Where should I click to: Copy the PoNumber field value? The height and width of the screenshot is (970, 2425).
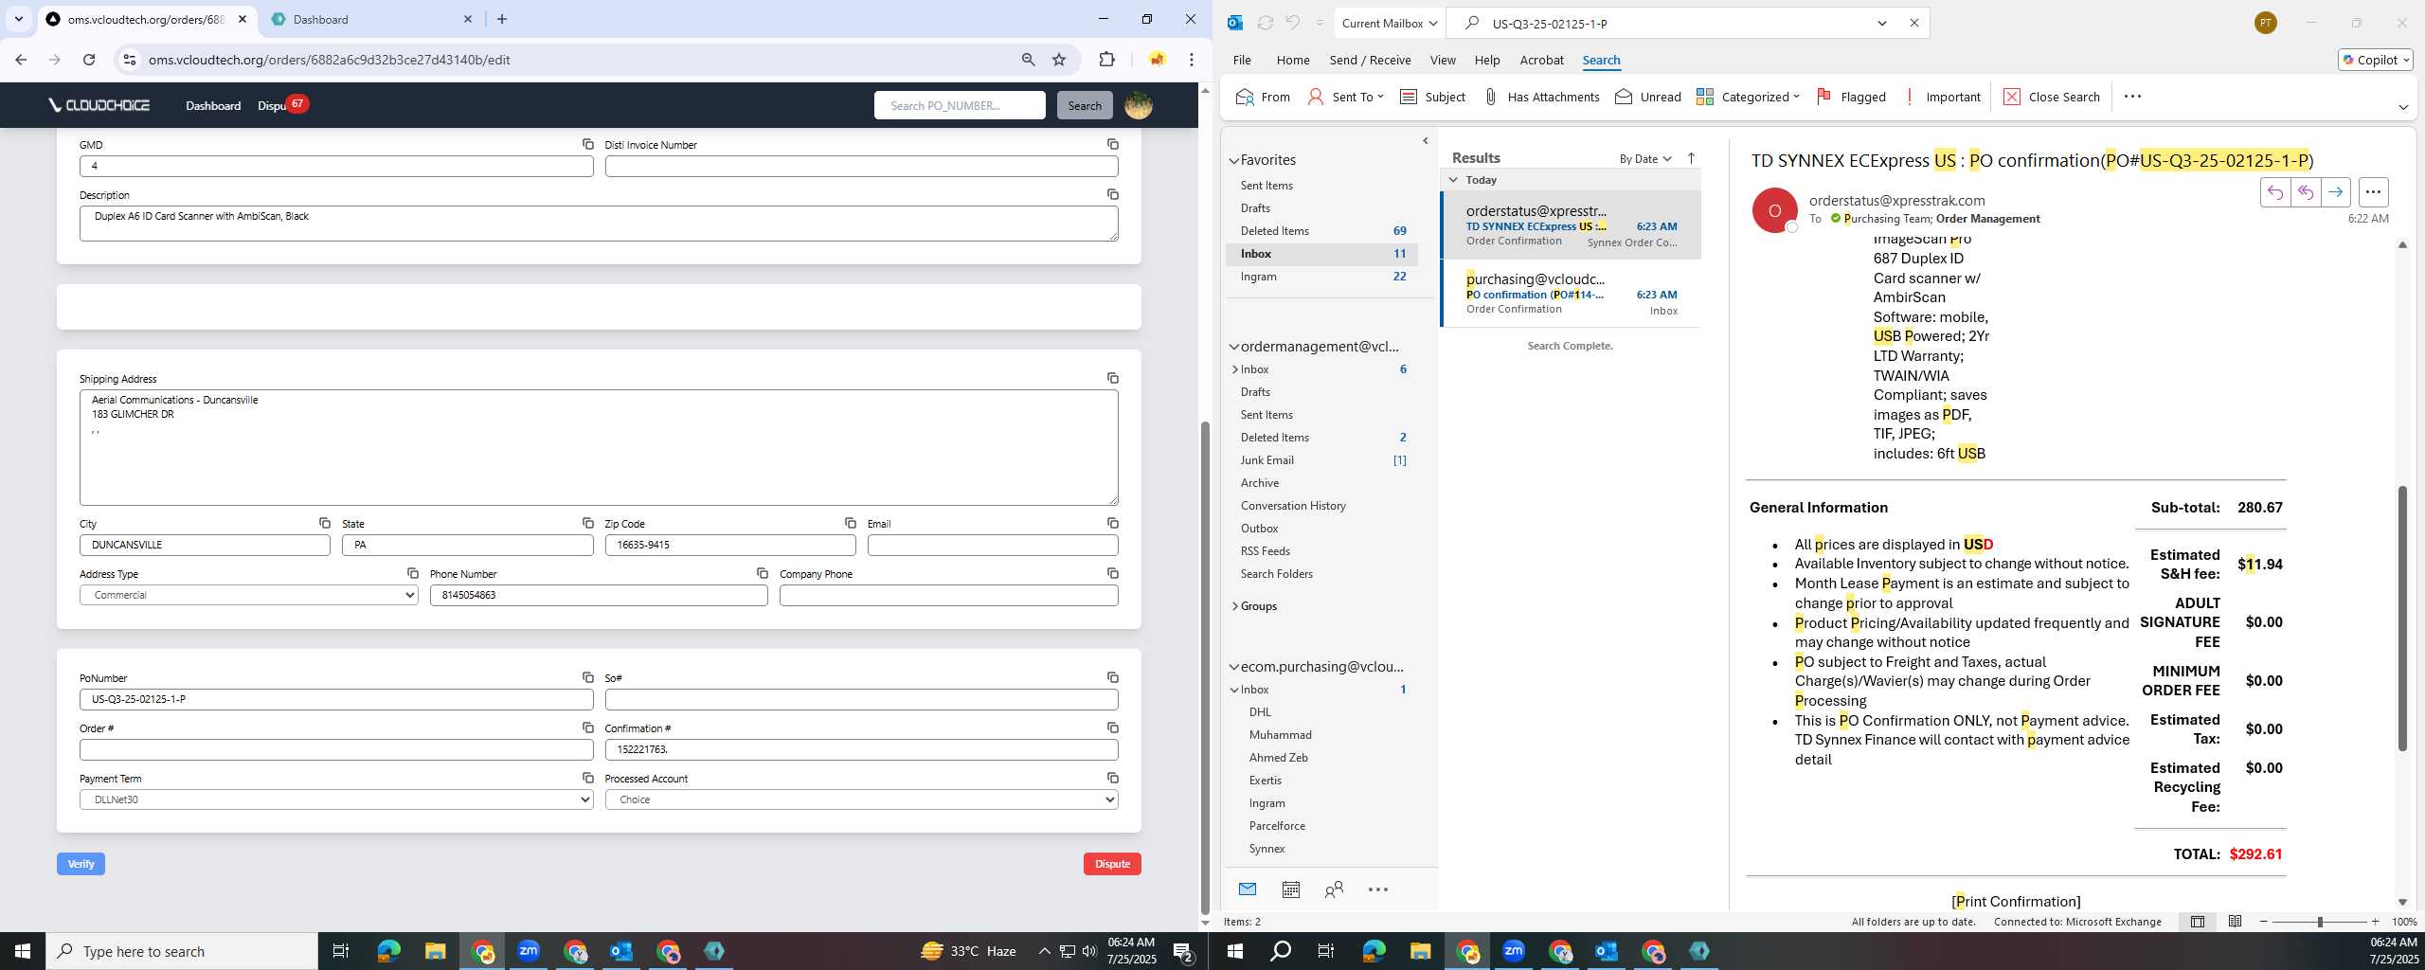tap(587, 677)
